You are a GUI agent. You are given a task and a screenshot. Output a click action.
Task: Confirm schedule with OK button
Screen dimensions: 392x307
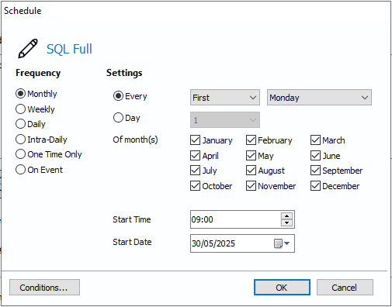(282, 287)
